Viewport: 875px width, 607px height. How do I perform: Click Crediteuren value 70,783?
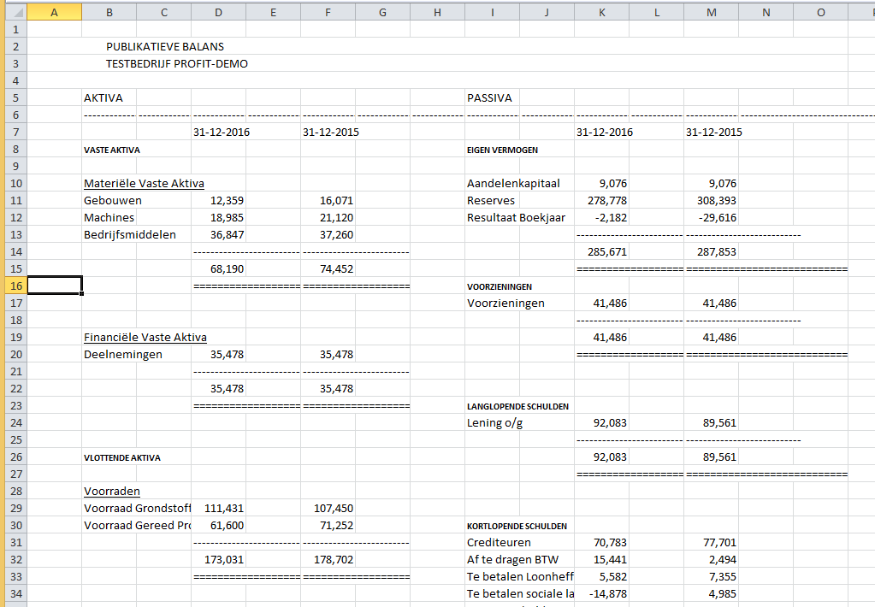pyautogui.click(x=610, y=543)
